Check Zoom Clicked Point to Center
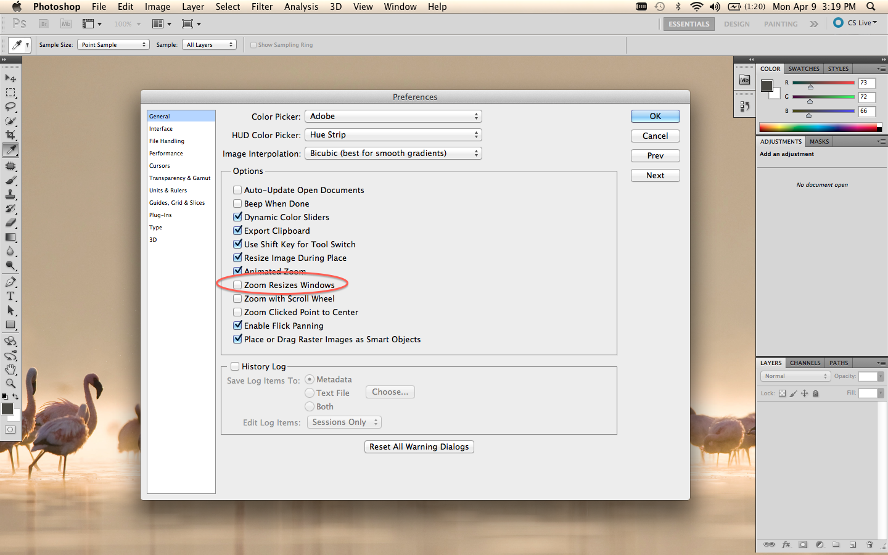888x555 pixels. tap(237, 312)
